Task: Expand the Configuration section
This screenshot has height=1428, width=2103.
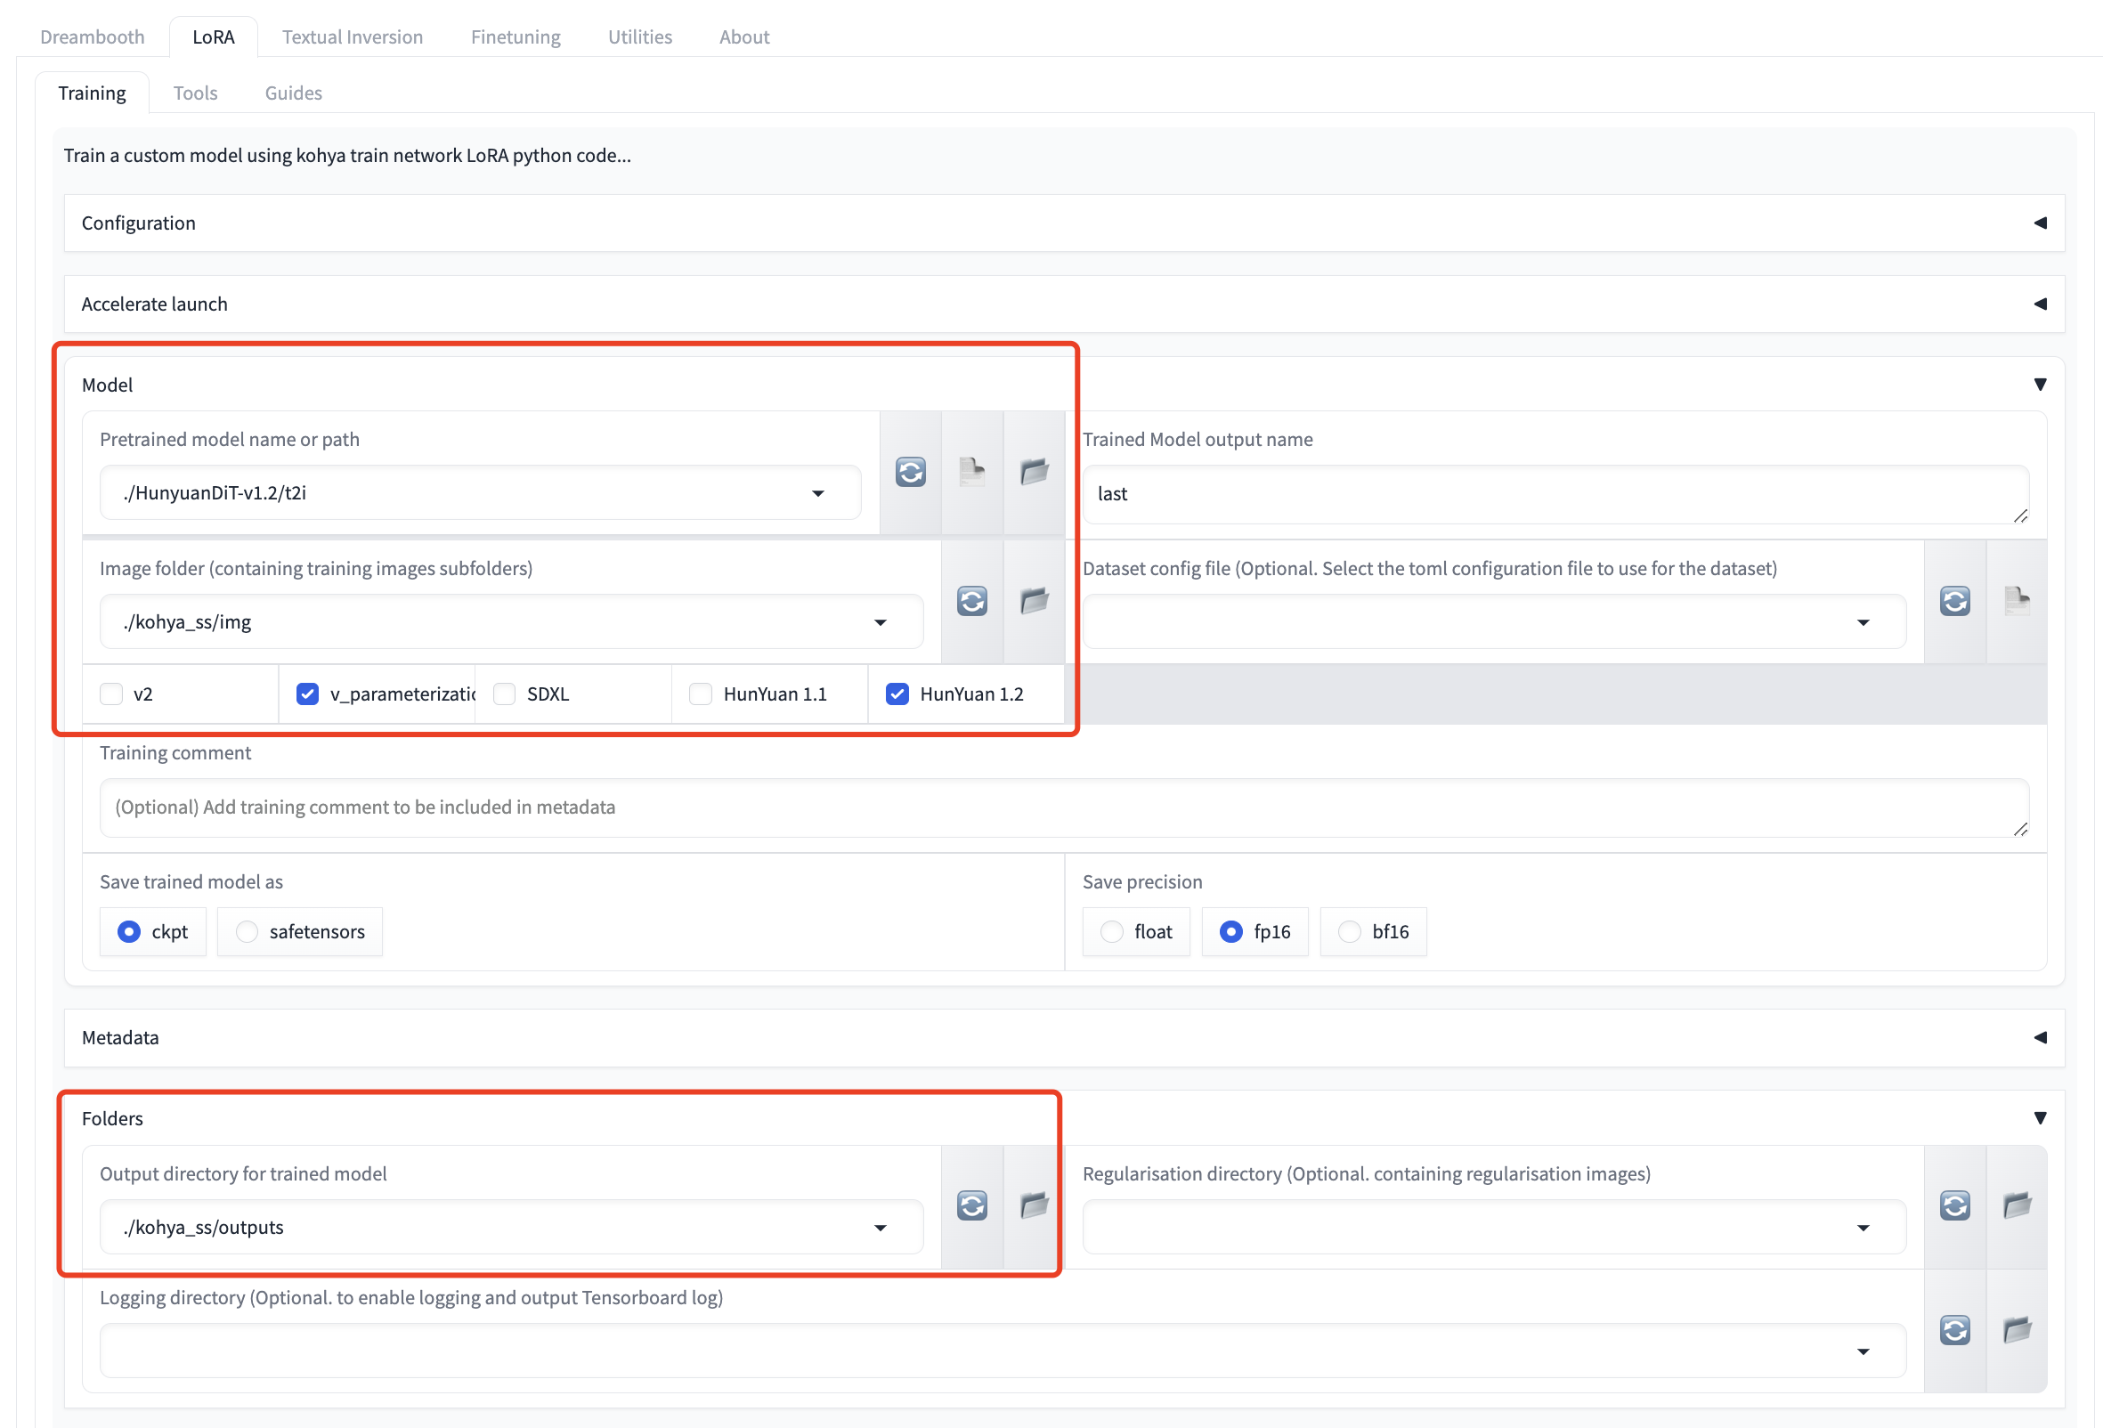Action: [1064, 223]
